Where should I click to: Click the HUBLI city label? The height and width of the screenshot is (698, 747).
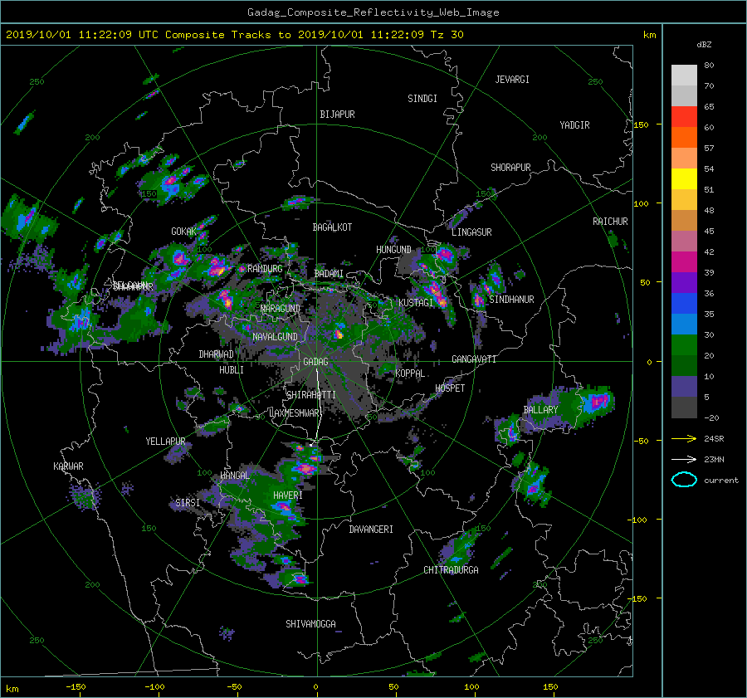[x=232, y=369]
